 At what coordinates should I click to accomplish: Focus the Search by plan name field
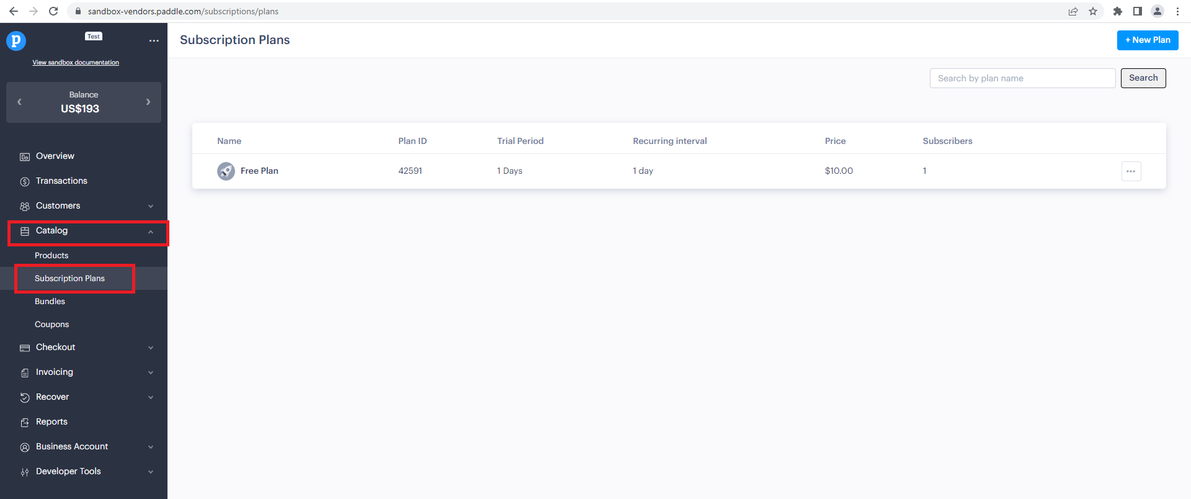click(x=1022, y=78)
